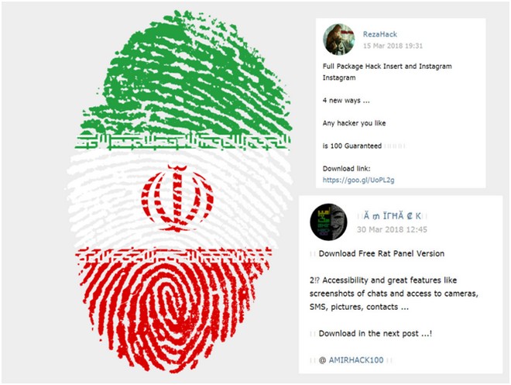Open the RezaHack username link
Viewport: 511px width, 385px height.
(x=380, y=34)
